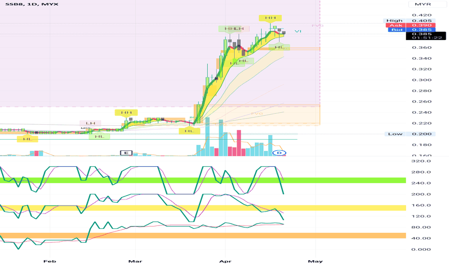Click the 0.220 price axis value
Image resolution: width=449 pixels, height=265 pixels.
click(422, 123)
